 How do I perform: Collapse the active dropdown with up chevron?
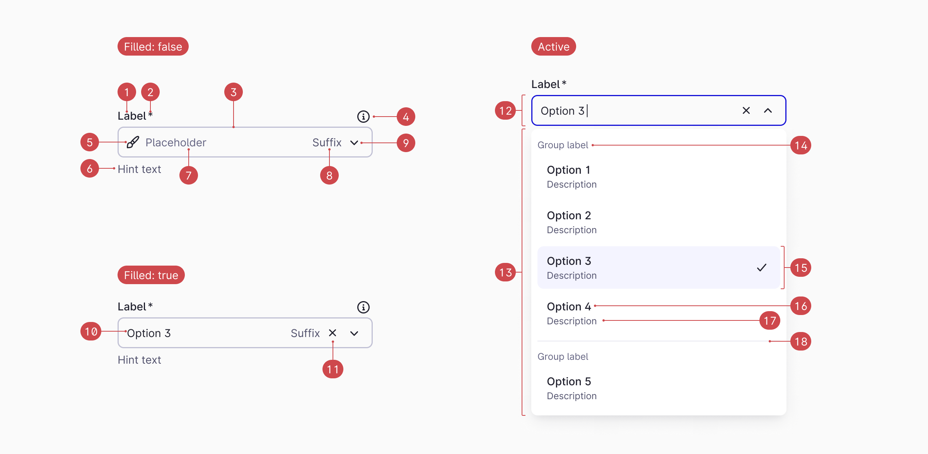pos(768,111)
